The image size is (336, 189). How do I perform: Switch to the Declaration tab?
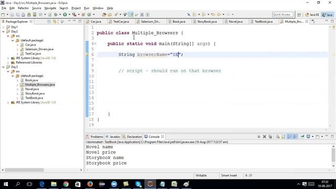click(x=132, y=136)
